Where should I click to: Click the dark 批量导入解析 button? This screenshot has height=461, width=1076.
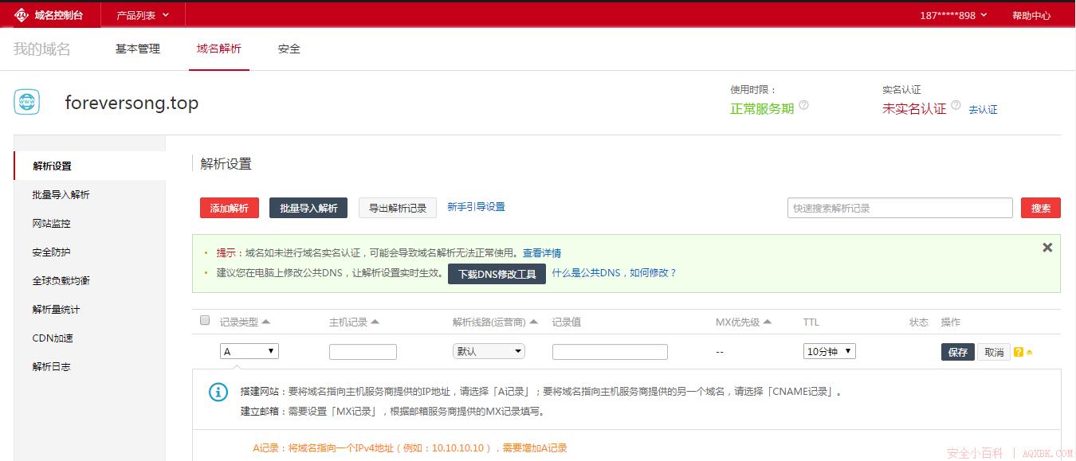(x=308, y=208)
